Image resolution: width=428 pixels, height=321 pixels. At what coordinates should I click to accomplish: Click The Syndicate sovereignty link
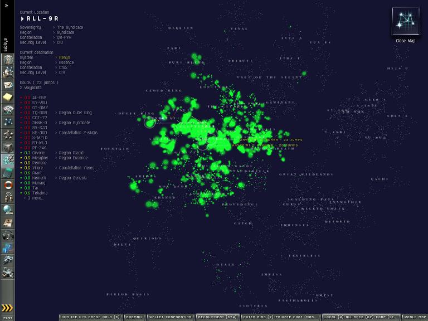tap(70, 27)
